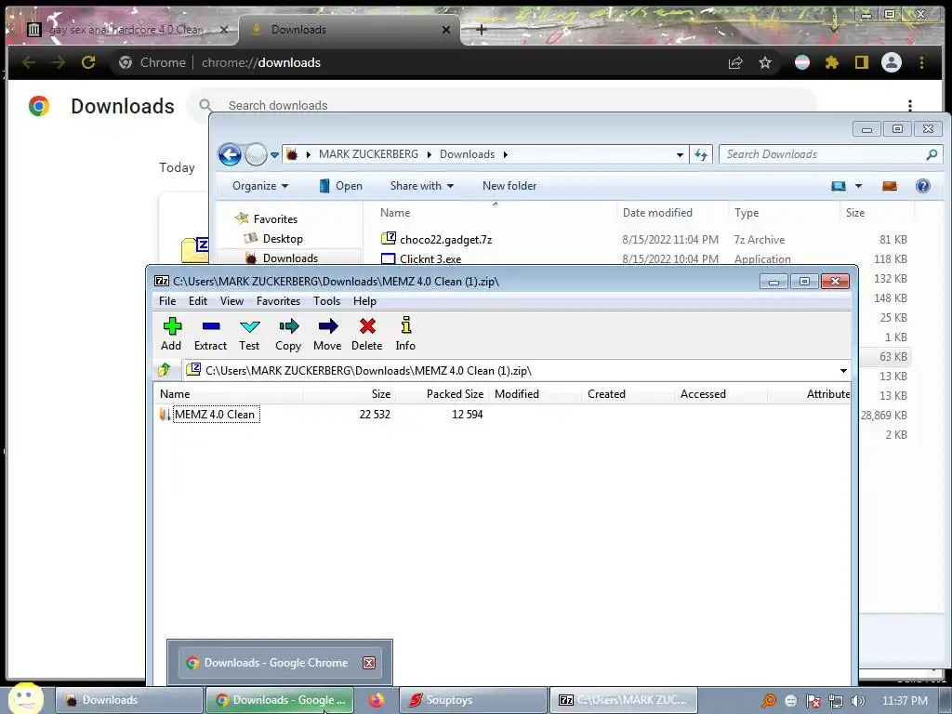Open the Chrome profile avatar icon
Screen dimensions: 952x714
(892, 62)
